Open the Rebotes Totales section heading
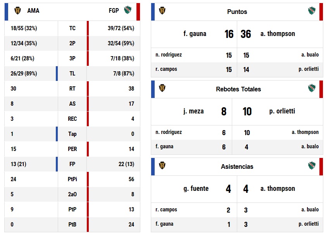 click(x=238, y=89)
